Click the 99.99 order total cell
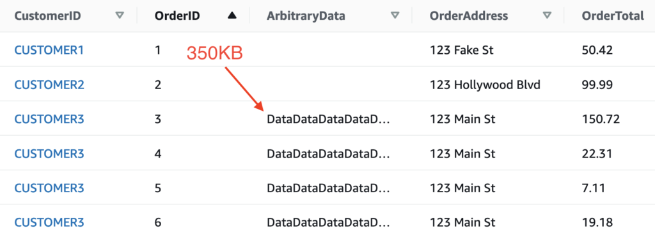Image resolution: width=655 pixels, height=237 pixels. click(x=597, y=85)
